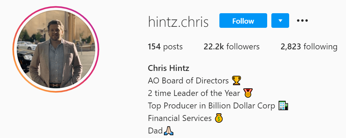Click the money bag emoji
Image resolution: width=346 pixels, height=138 pixels.
[219, 118]
